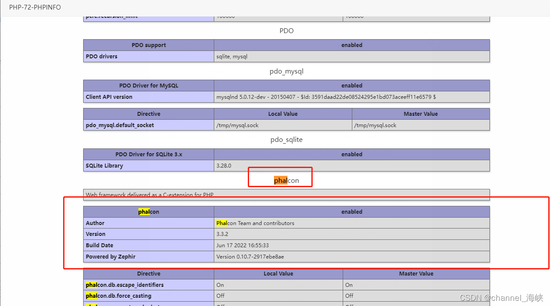Image resolution: width=550 pixels, height=306 pixels.
Task: Click the highlighted phalcon section heading
Action: pos(287,180)
